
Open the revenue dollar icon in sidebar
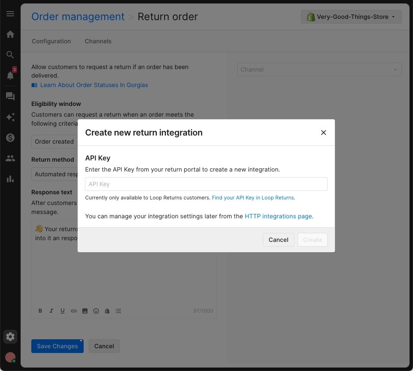pyautogui.click(x=10, y=137)
